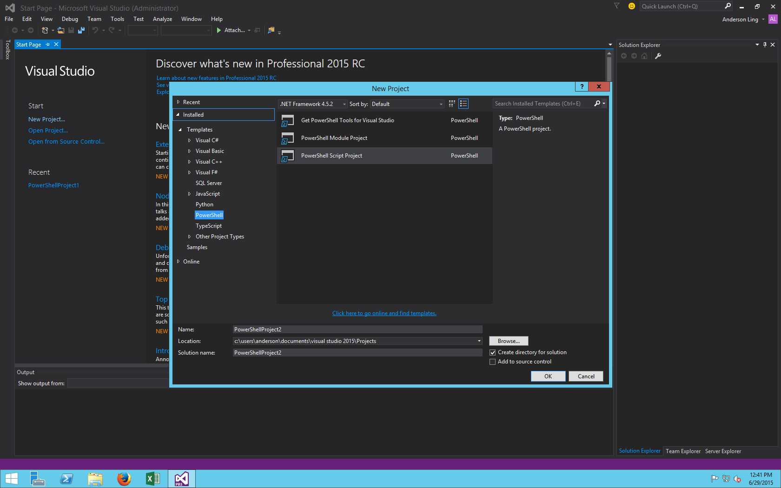Click the Open File toolbar icon
This screenshot has height=488, width=781.
pos(60,30)
